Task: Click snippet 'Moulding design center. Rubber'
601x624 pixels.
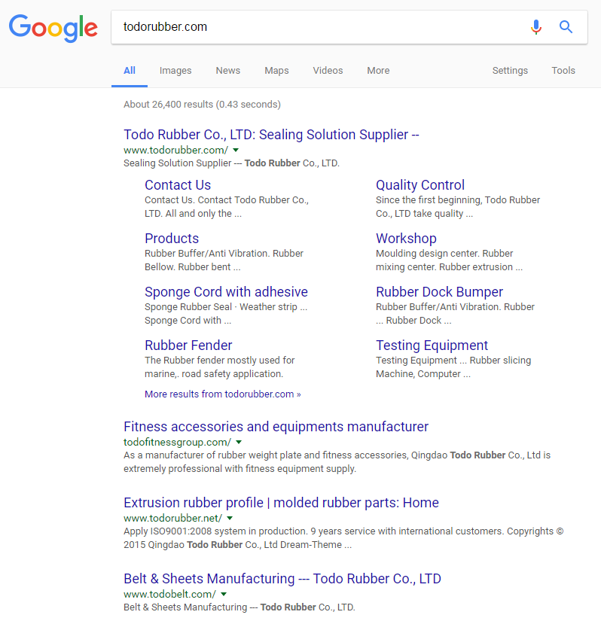Action: point(450,260)
